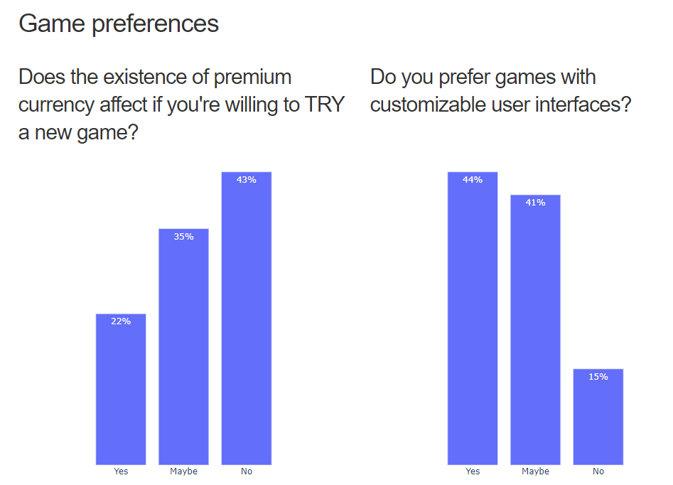This screenshot has height=485, width=673.
Task: Click the 44% value label
Action: pyautogui.click(x=473, y=180)
